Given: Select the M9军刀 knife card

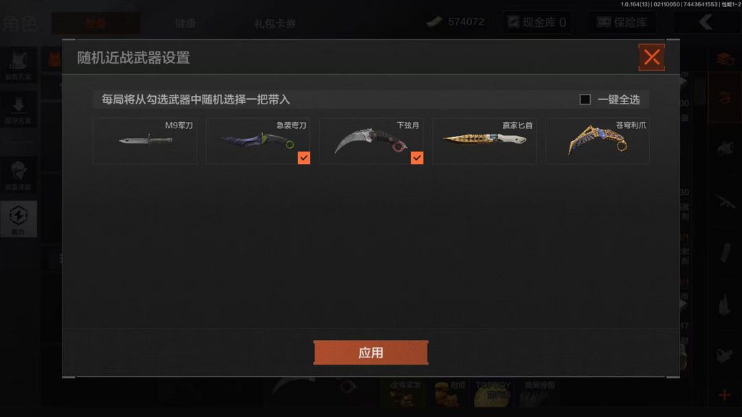Looking at the screenshot, I should pyautogui.click(x=145, y=141).
